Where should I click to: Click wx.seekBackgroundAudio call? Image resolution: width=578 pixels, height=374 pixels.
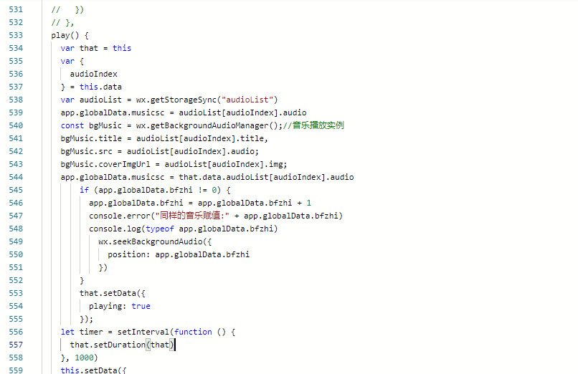point(155,241)
